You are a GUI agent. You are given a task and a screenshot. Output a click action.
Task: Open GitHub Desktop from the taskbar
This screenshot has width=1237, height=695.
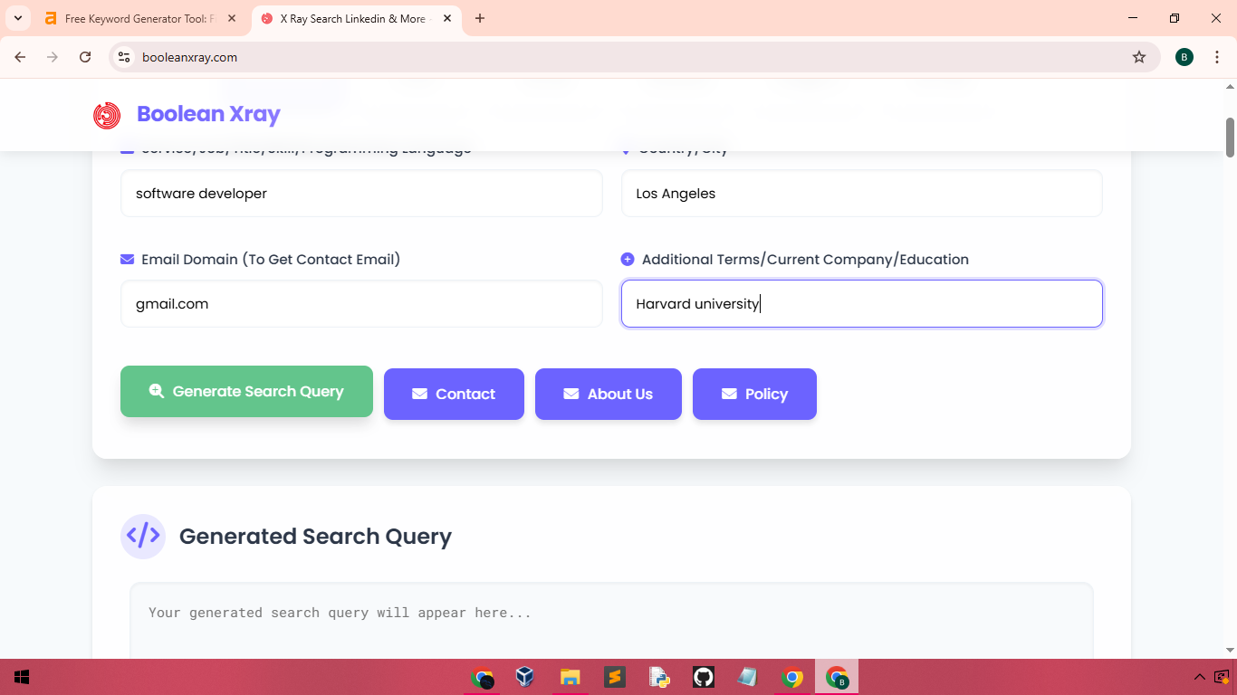(x=704, y=677)
